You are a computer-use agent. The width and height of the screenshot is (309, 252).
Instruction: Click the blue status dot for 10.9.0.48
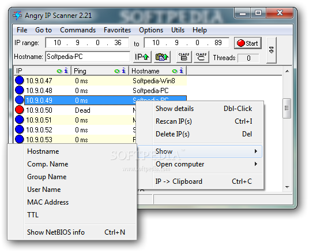[x=20, y=90]
